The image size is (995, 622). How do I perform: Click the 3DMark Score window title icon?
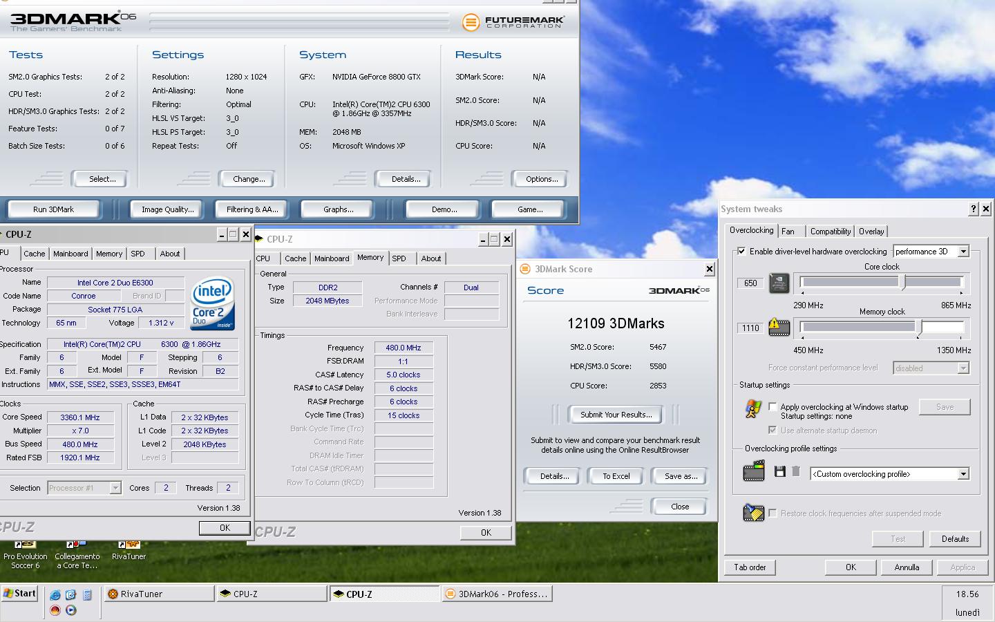pyautogui.click(x=525, y=269)
